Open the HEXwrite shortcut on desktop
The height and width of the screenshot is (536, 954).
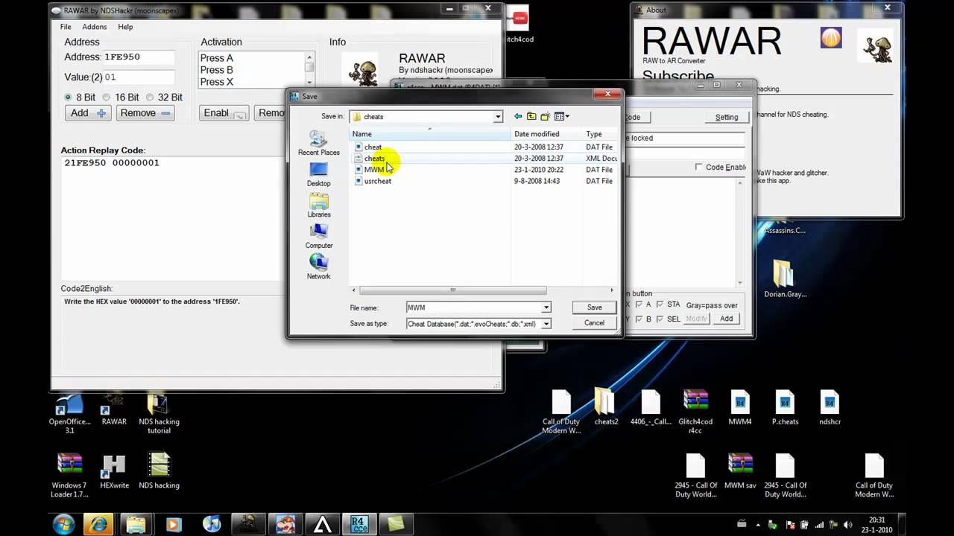pos(114,470)
